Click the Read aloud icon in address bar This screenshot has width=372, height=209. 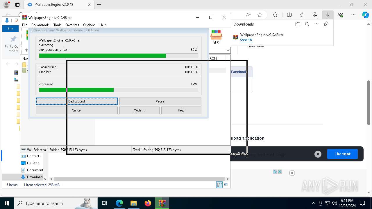[x=248, y=15]
